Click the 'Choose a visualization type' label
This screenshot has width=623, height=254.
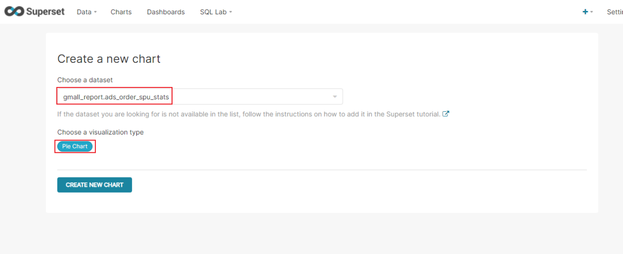tap(100, 132)
